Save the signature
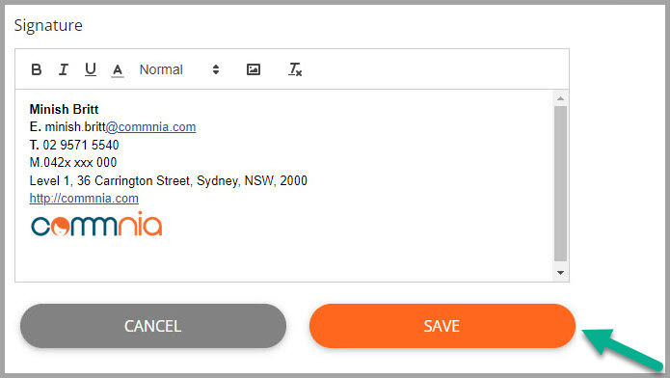This screenshot has height=378, width=670. 442,326
